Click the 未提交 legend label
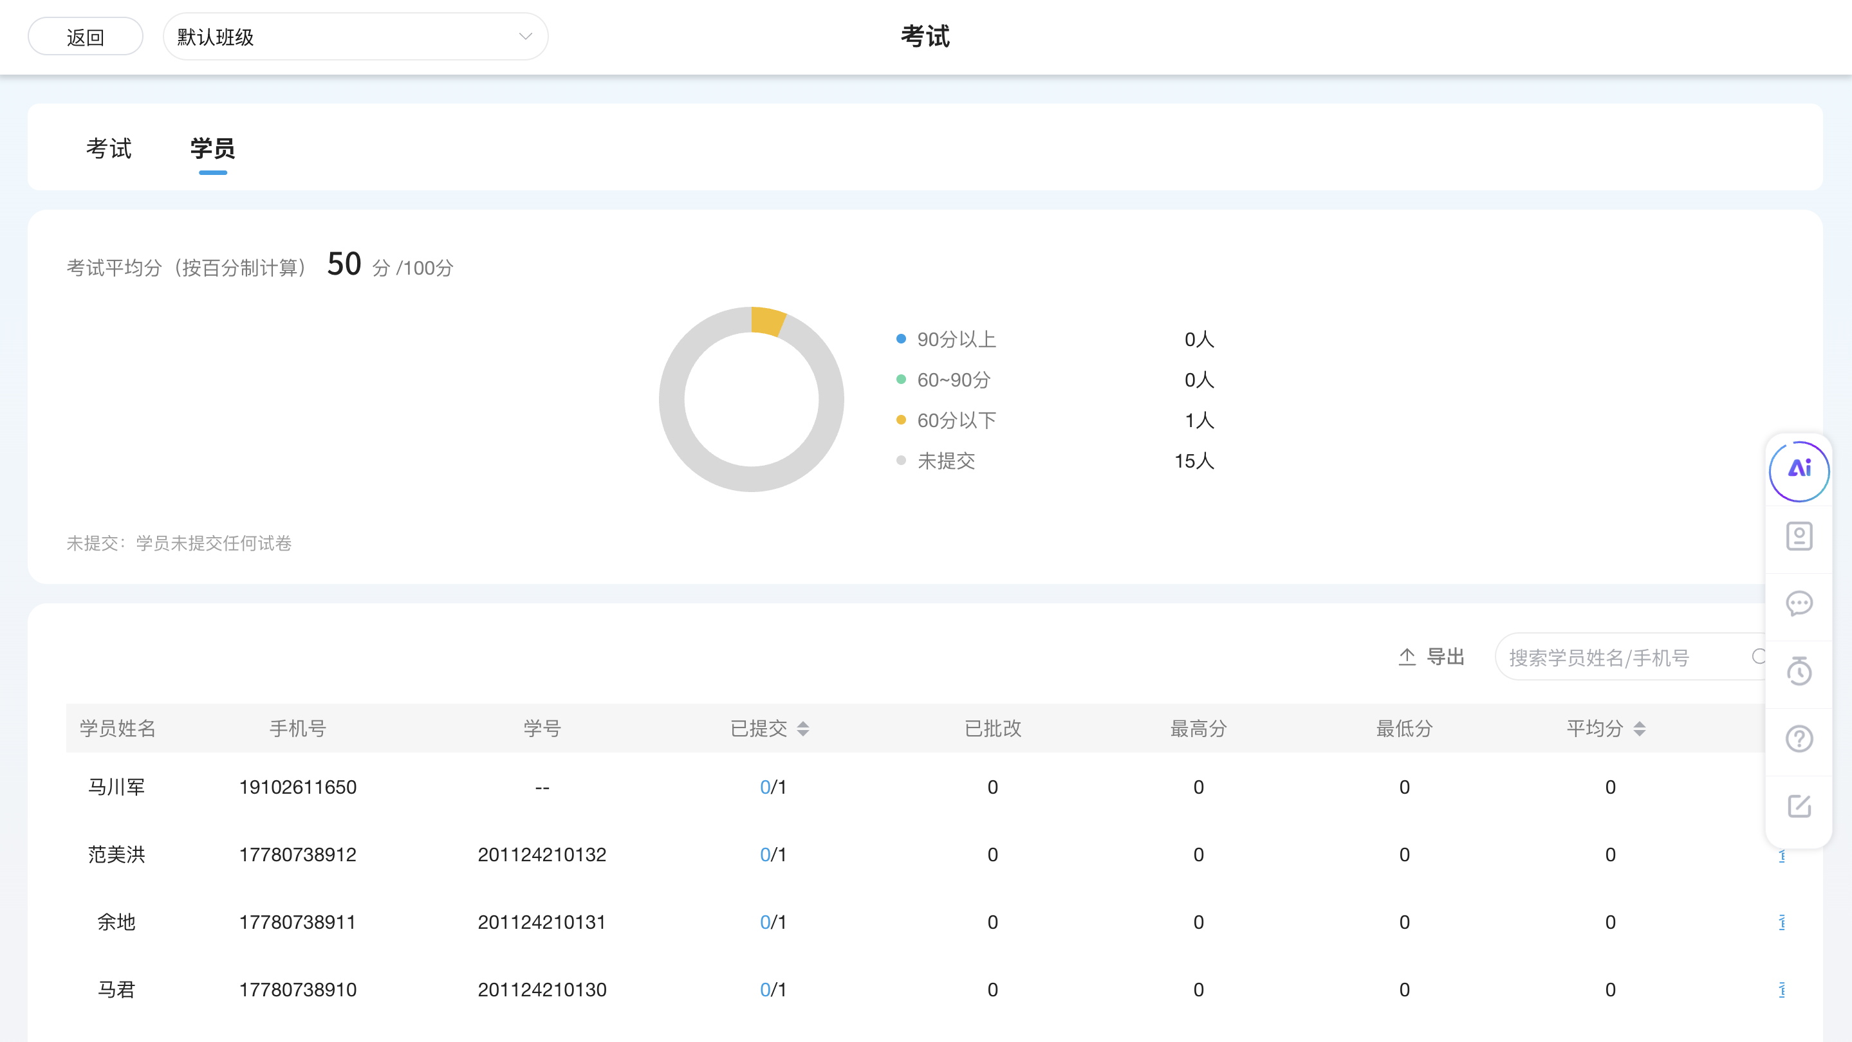The image size is (1852, 1042). [946, 461]
